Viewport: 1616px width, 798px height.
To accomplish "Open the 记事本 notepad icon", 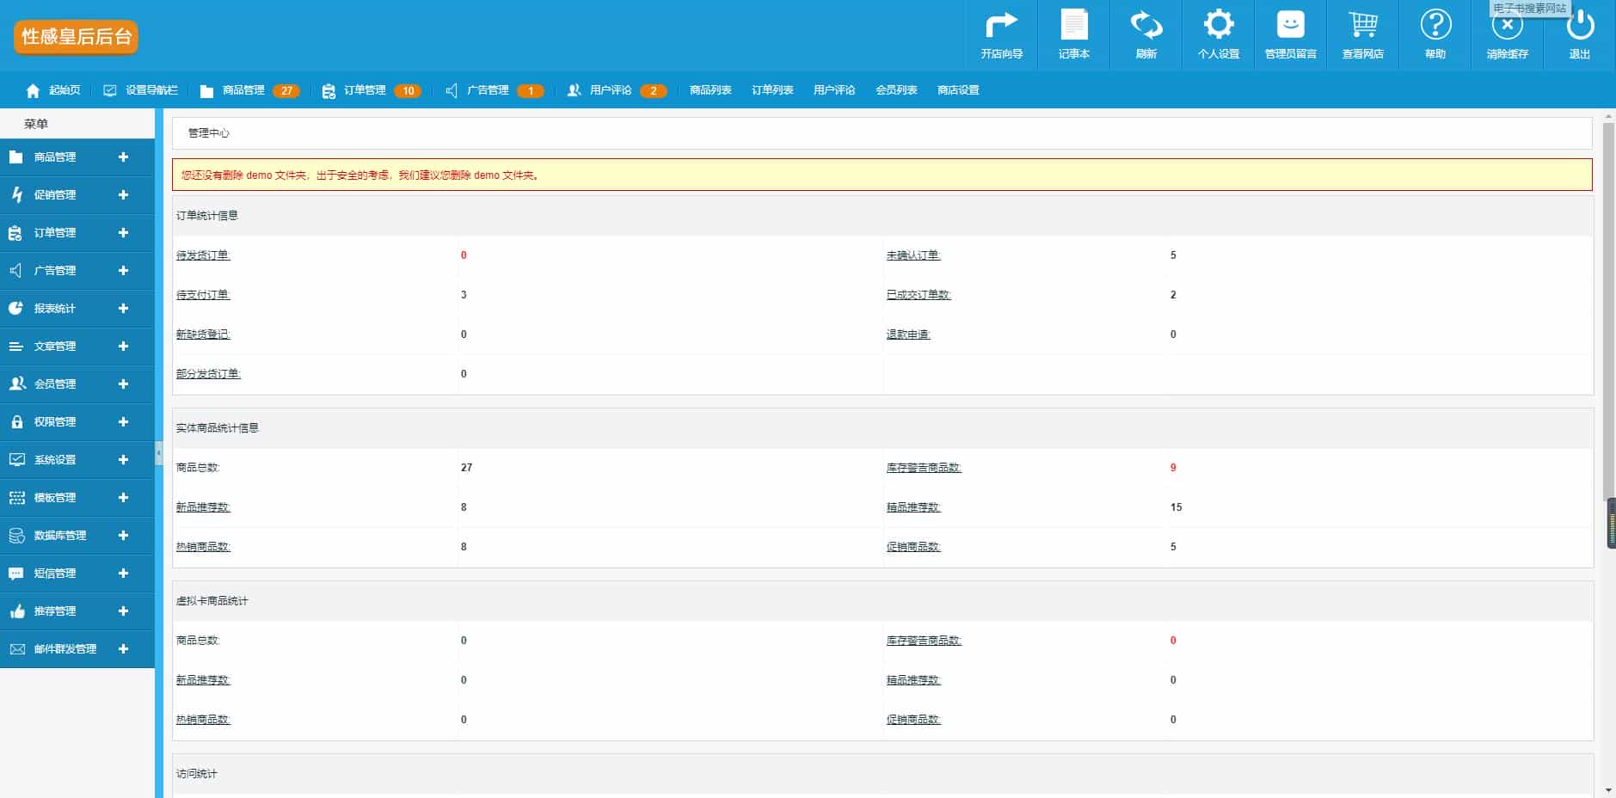I will (1073, 26).
